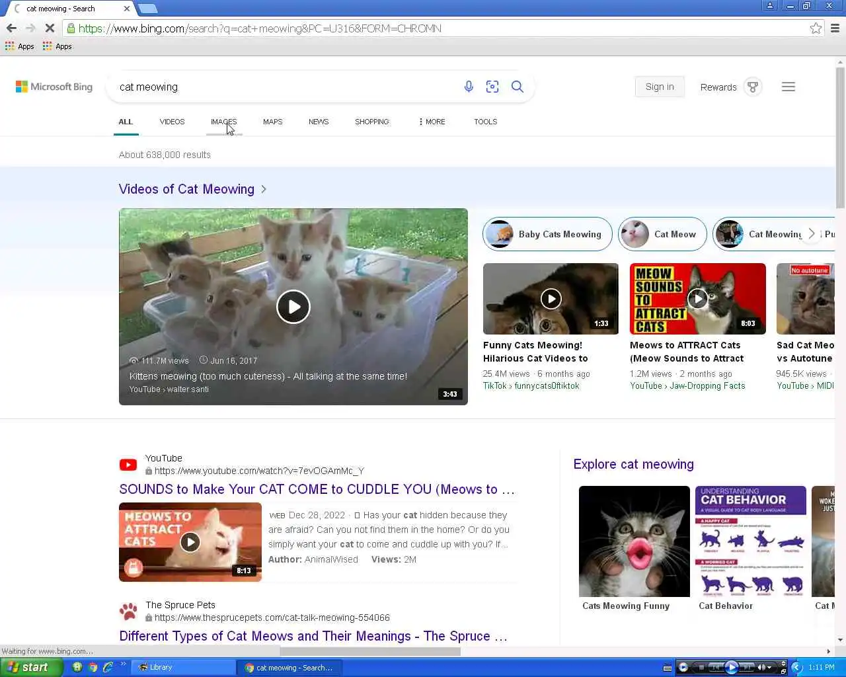Click the on-screen keyboard tray icon

pos(668,667)
